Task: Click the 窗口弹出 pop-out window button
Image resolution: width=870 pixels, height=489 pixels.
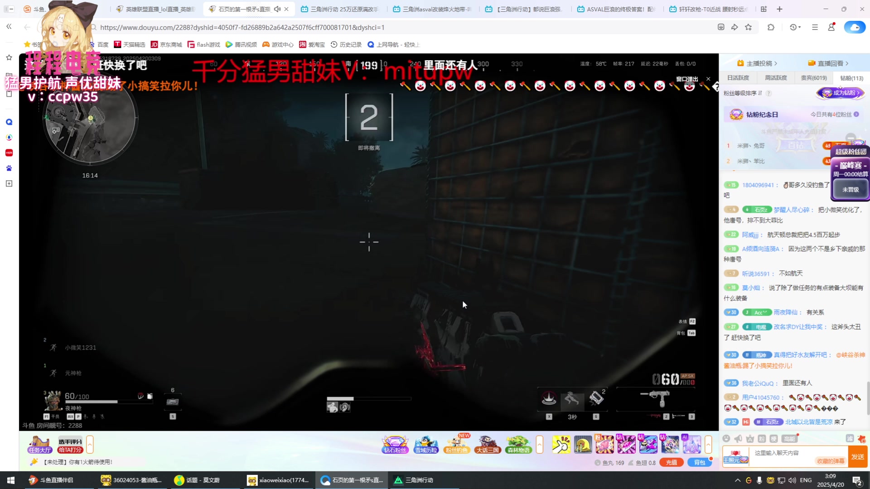Action: pos(687,79)
